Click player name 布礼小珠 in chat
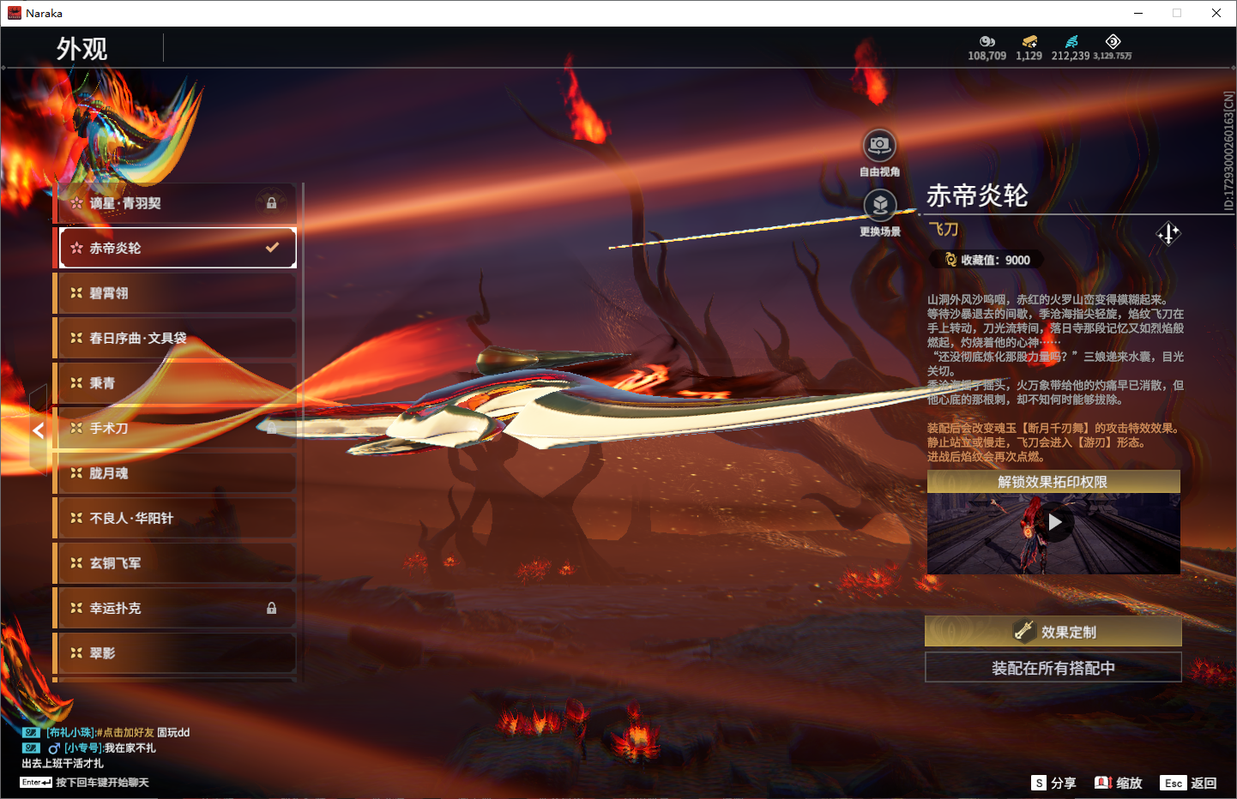The width and height of the screenshot is (1237, 799). coord(69,733)
